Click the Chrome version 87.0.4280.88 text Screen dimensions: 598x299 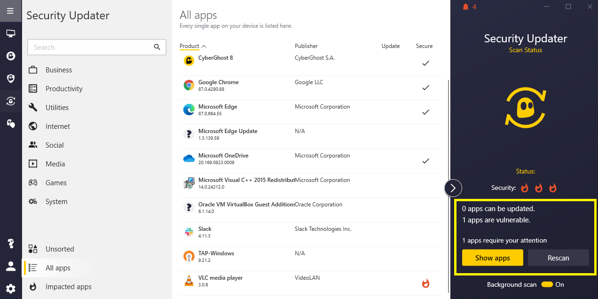(211, 89)
